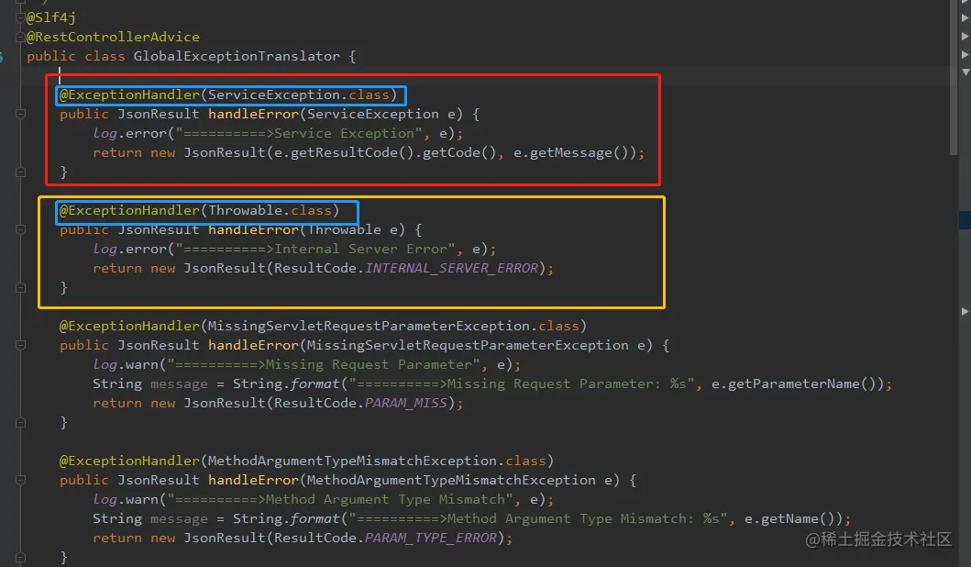
Task: Click MissingServletRequestParameterException.class in the annotation
Action: point(393,326)
